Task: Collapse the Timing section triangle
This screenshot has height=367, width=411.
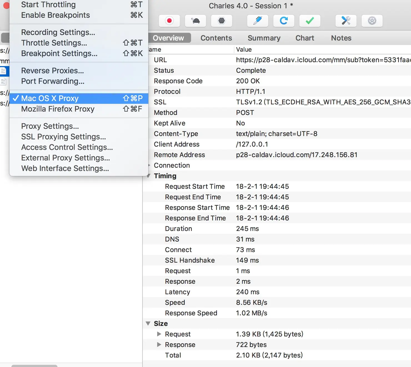Action: 148,176
